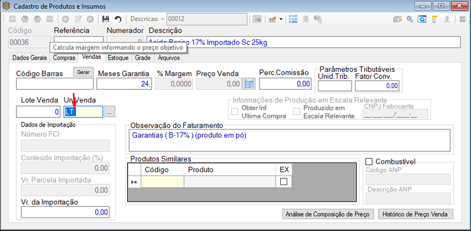471x231 pixels.
Task: Click the Gerar barcode button
Action: pyautogui.click(x=83, y=72)
